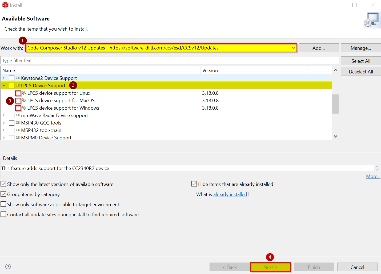Click the software list scrollbar thumb
The width and height of the screenshot is (381, 274).
coord(335,104)
